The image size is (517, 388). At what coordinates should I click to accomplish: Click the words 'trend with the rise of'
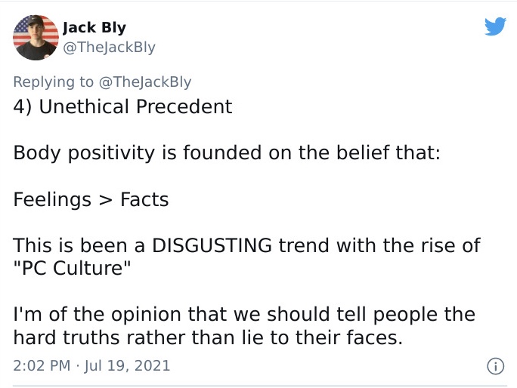[379, 246]
